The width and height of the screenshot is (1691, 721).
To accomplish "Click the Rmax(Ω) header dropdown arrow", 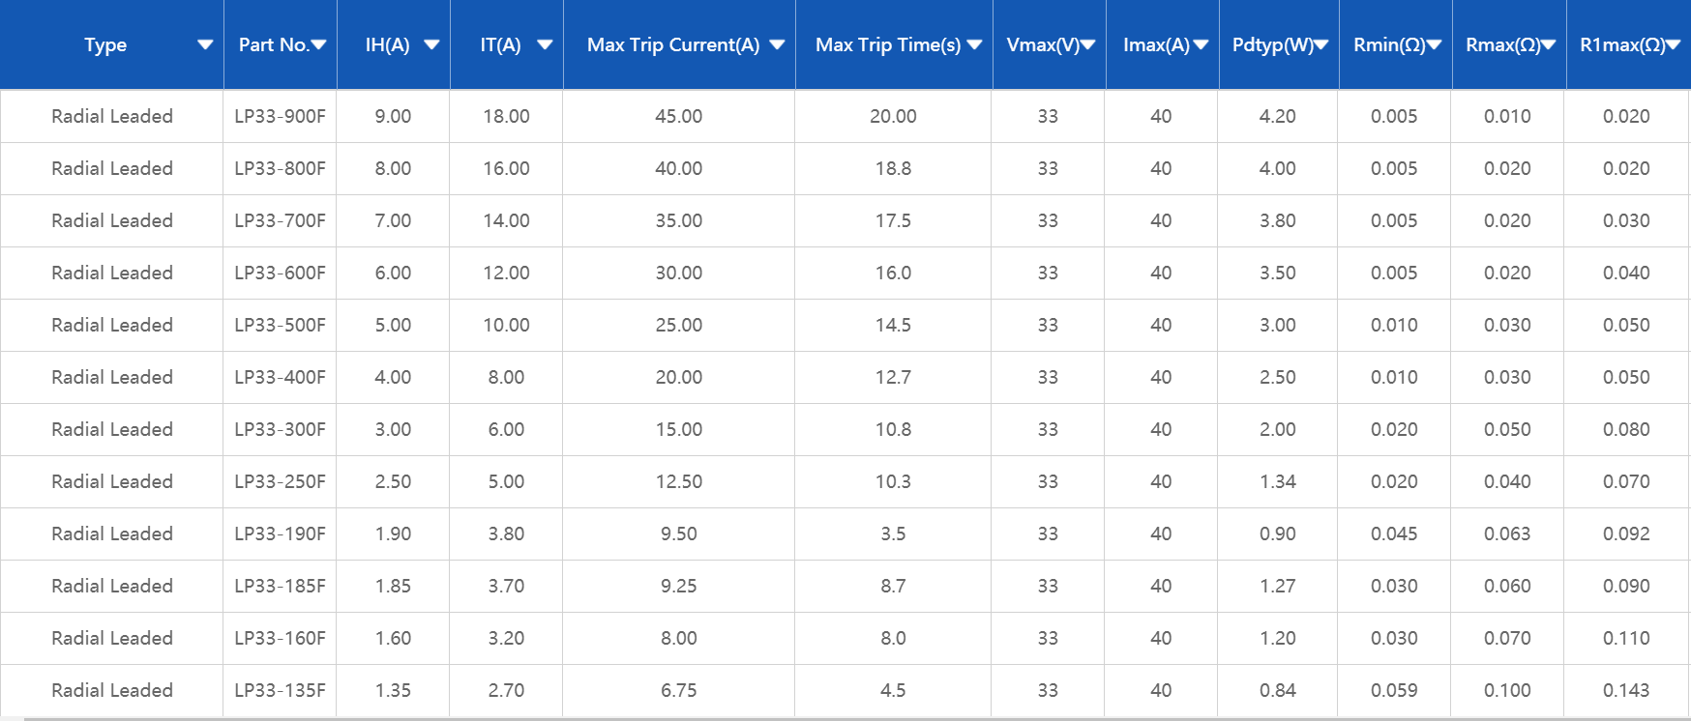I will point(1549,44).
